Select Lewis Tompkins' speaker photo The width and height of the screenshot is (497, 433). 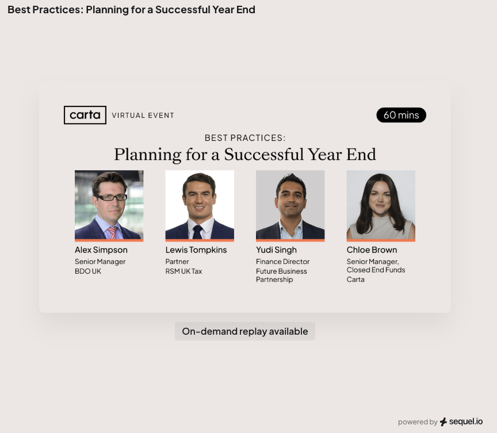[x=200, y=205]
